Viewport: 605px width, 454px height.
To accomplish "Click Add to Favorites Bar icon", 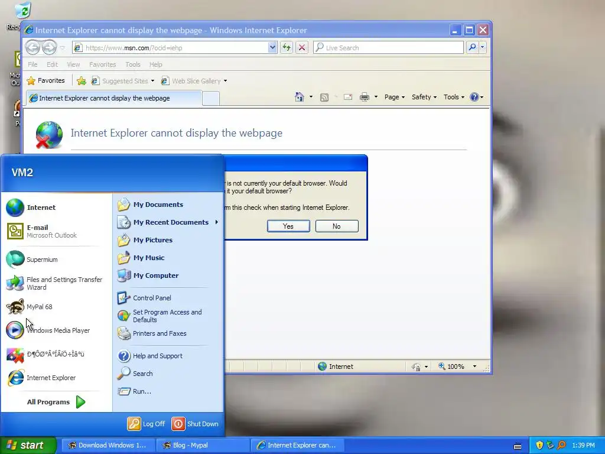I will [81, 80].
